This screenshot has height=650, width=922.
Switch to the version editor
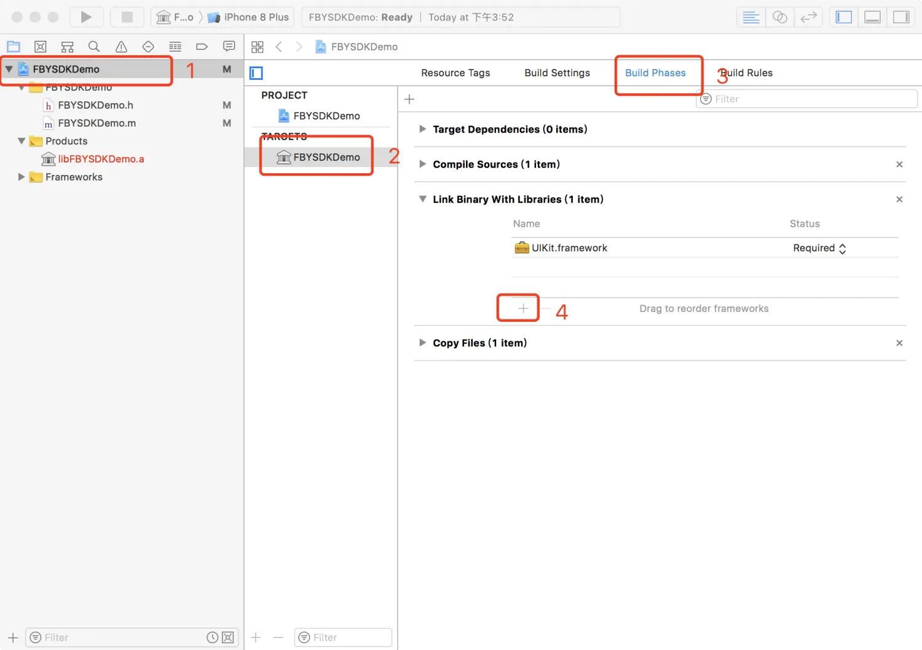809,17
